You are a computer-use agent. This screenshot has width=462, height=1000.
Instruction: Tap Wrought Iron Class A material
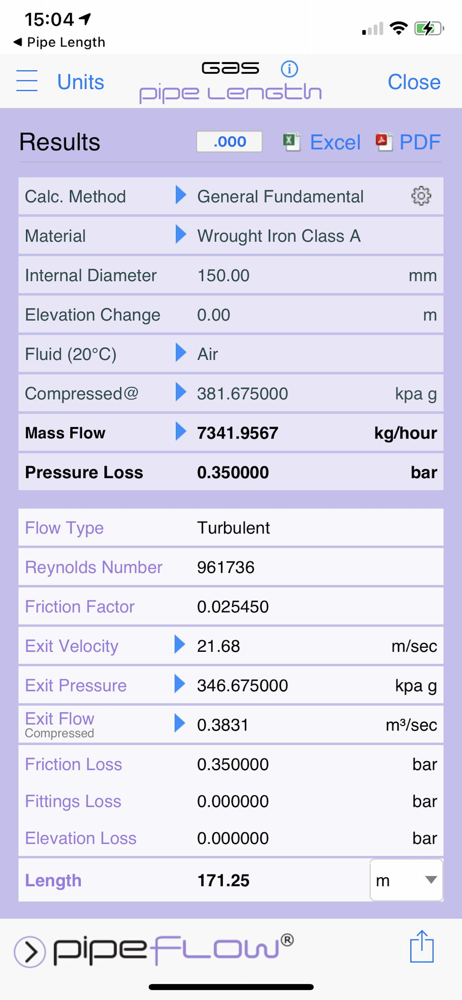pos(279,236)
